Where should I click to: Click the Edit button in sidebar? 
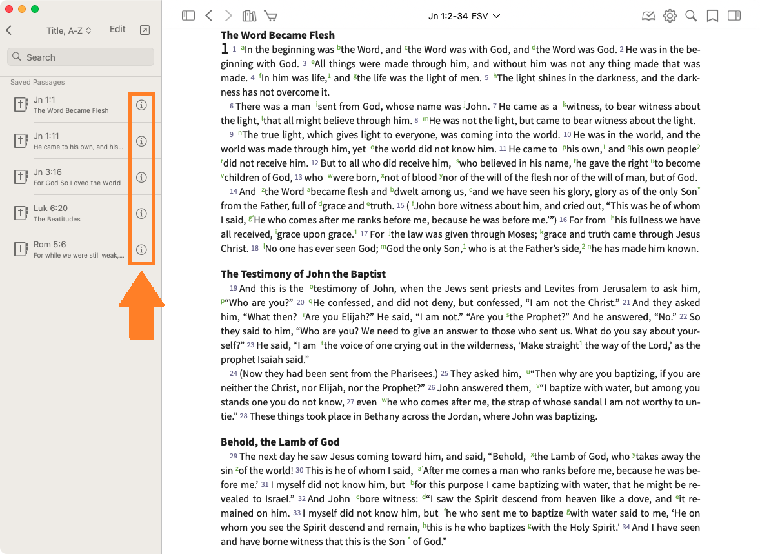coord(117,30)
